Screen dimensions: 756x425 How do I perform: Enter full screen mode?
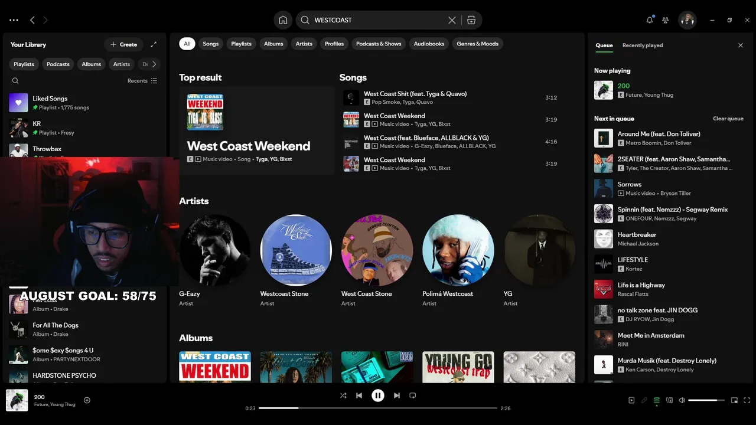point(747,400)
